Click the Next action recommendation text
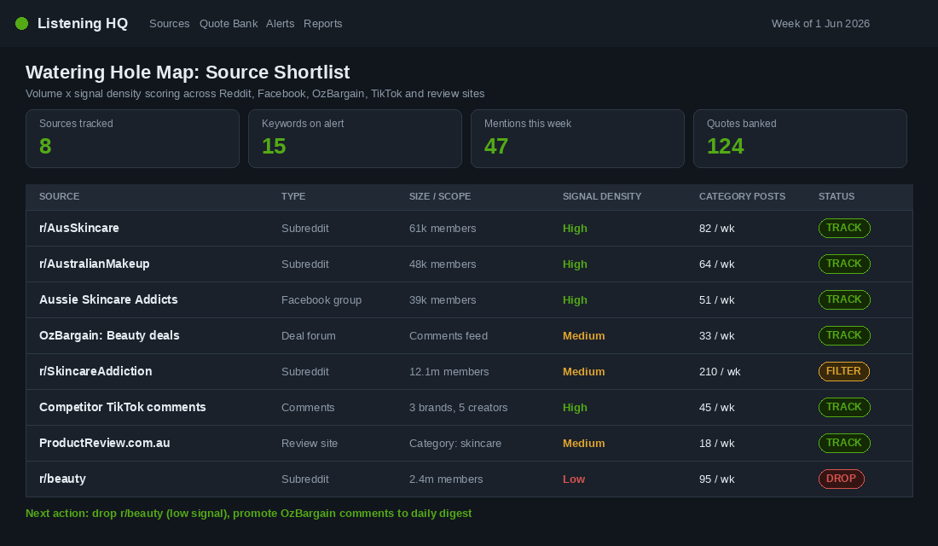 249,513
